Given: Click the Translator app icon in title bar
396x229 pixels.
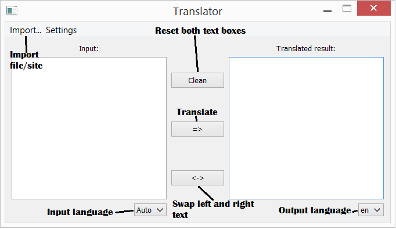Looking at the screenshot, I should (x=12, y=11).
